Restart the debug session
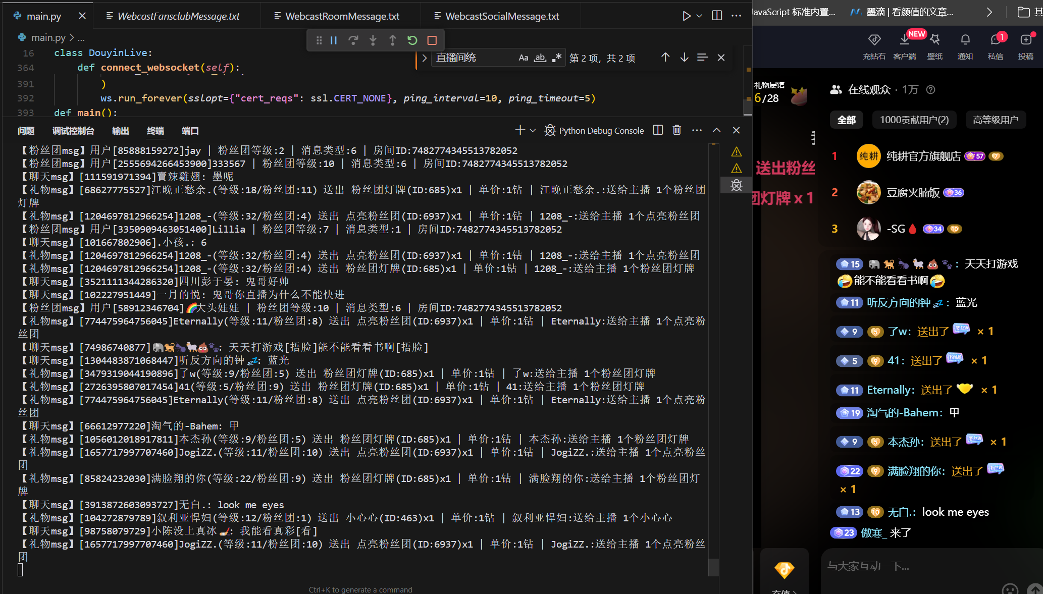 tap(412, 40)
